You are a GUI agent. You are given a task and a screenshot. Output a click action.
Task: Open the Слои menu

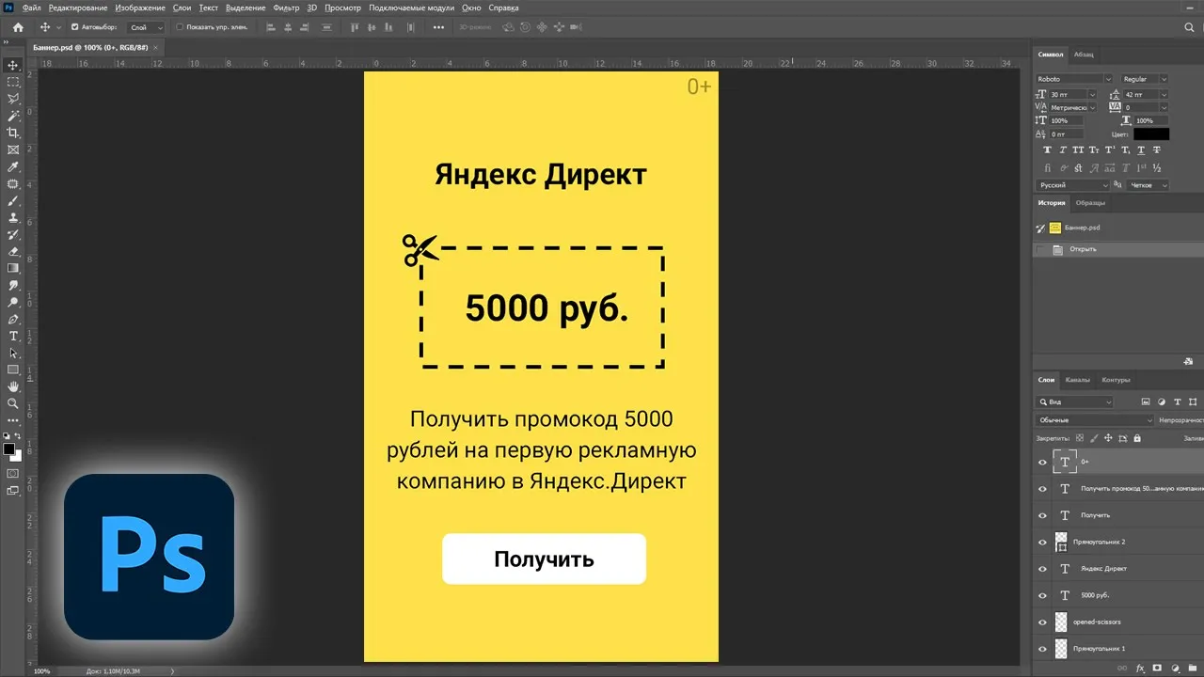(182, 8)
